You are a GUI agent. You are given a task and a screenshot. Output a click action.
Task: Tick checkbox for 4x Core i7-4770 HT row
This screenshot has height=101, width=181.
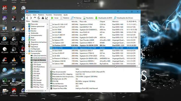click(x=51, y=27)
